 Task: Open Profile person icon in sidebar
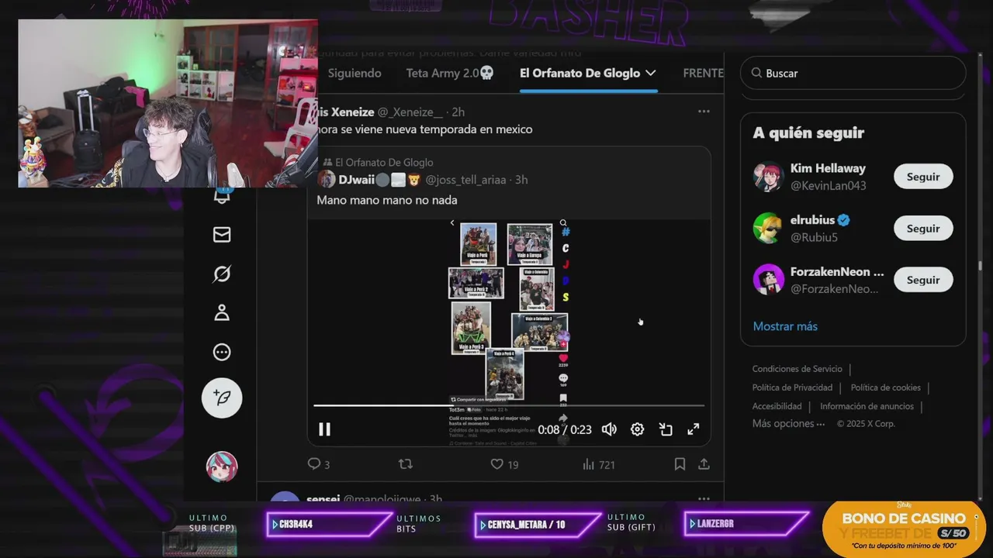tap(222, 313)
